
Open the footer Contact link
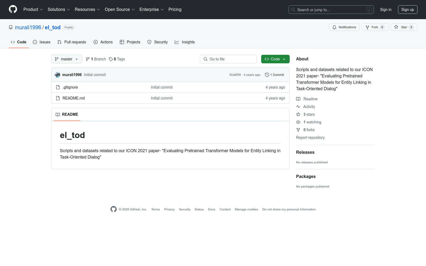coord(225,209)
